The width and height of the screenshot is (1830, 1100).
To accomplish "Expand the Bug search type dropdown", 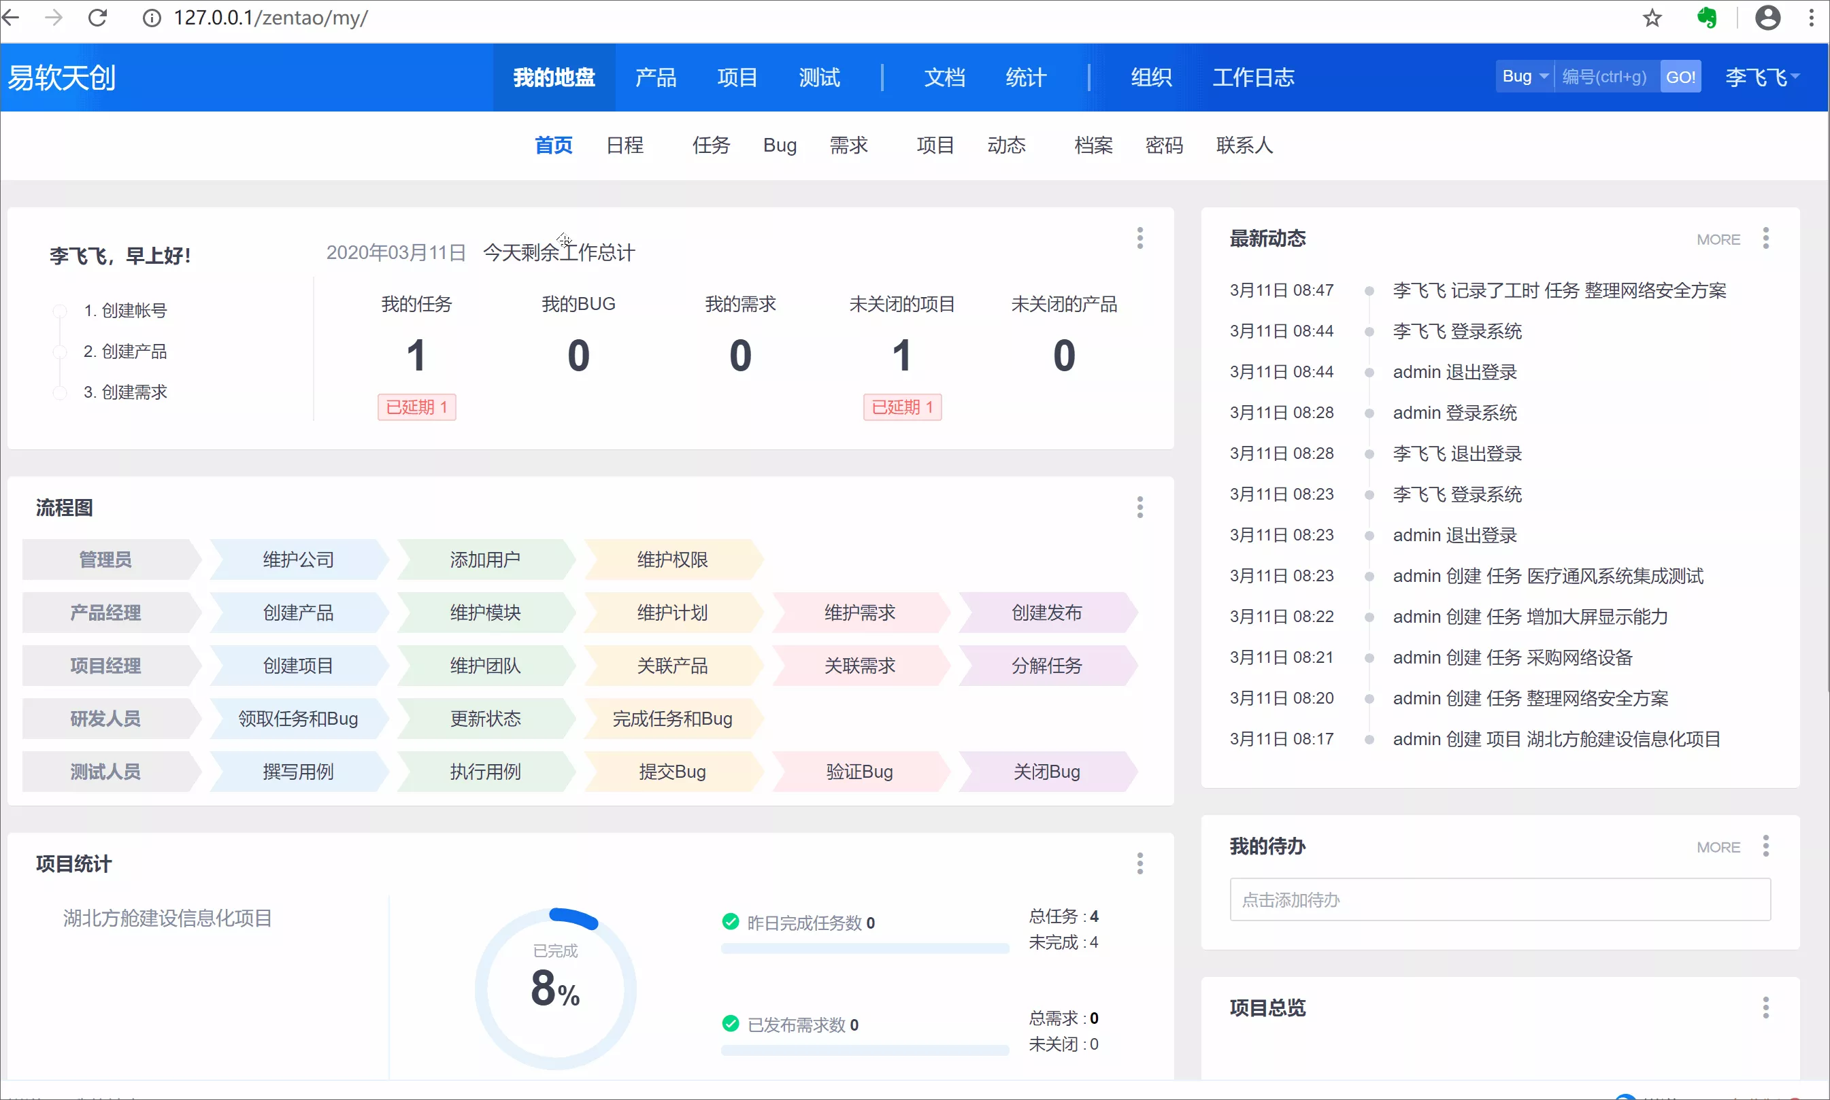I will (1525, 76).
